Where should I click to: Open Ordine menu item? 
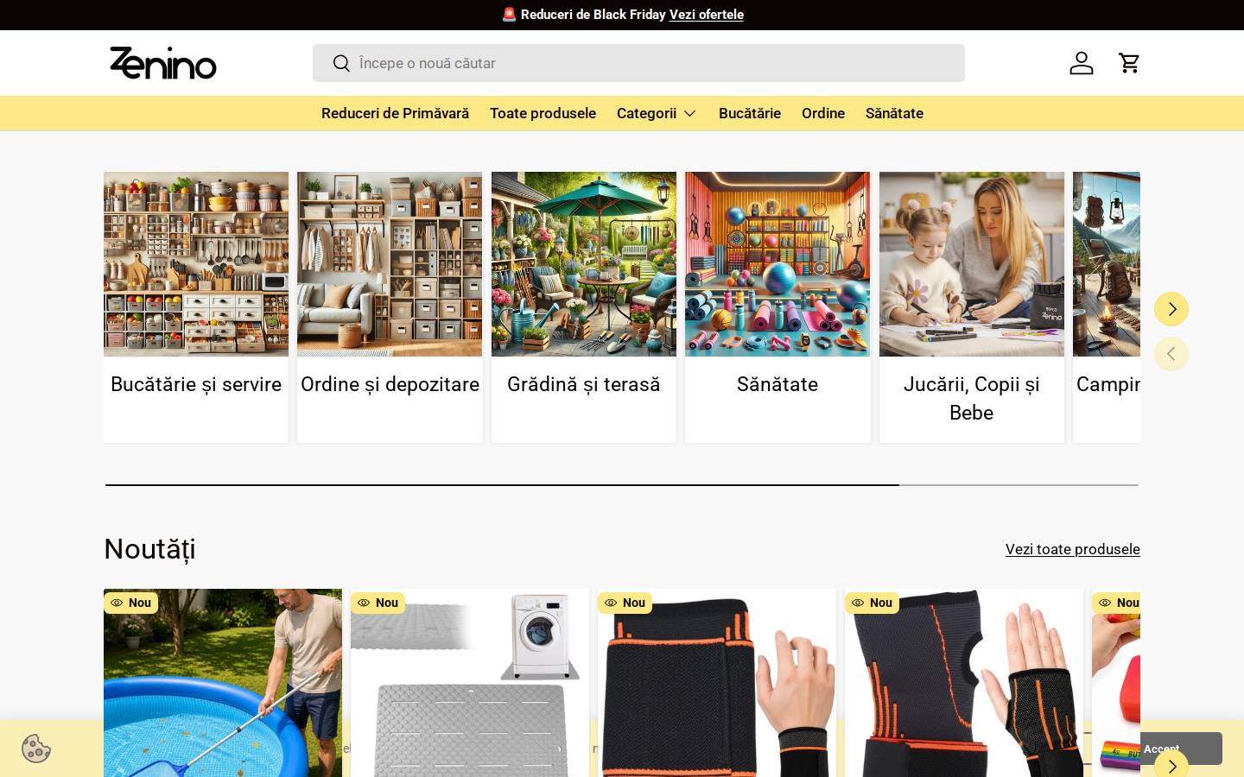(823, 113)
